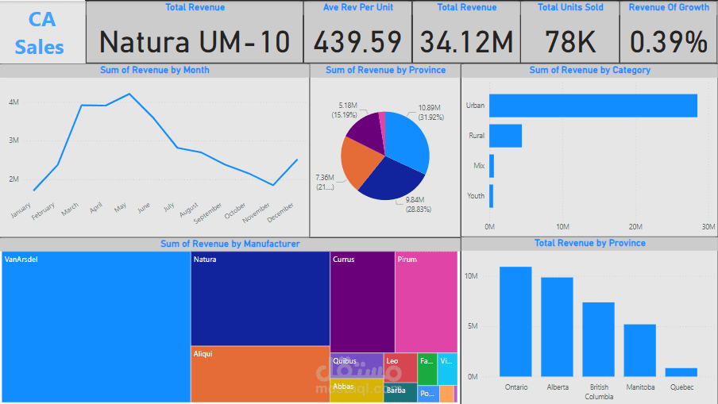Click the May peak on line chart
Screen dimensions: 718x404
point(129,94)
